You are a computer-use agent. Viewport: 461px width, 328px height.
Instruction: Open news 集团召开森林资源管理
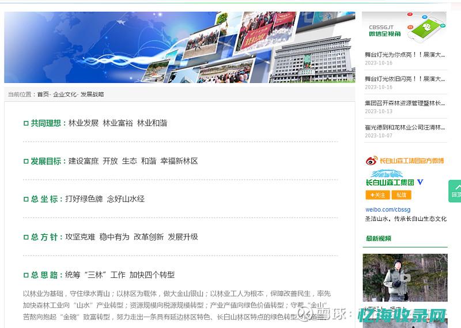(405, 103)
